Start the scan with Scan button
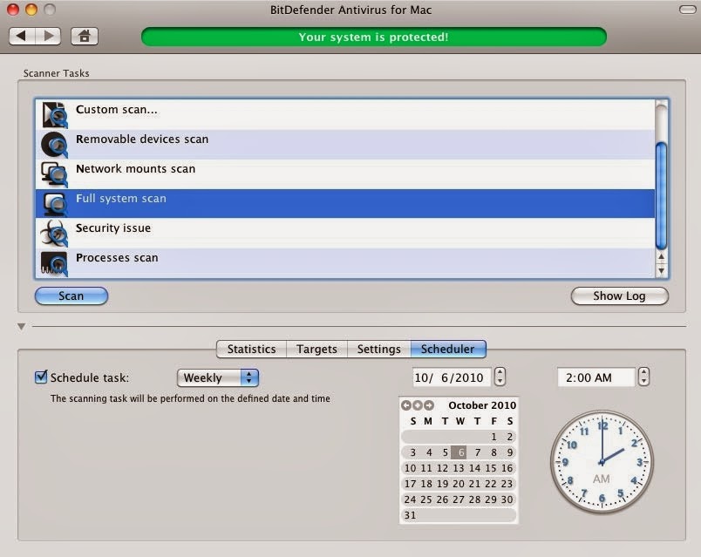 (x=71, y=296)
